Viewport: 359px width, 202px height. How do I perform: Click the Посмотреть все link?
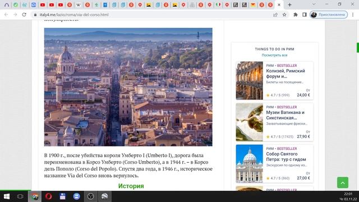point(274,55)
